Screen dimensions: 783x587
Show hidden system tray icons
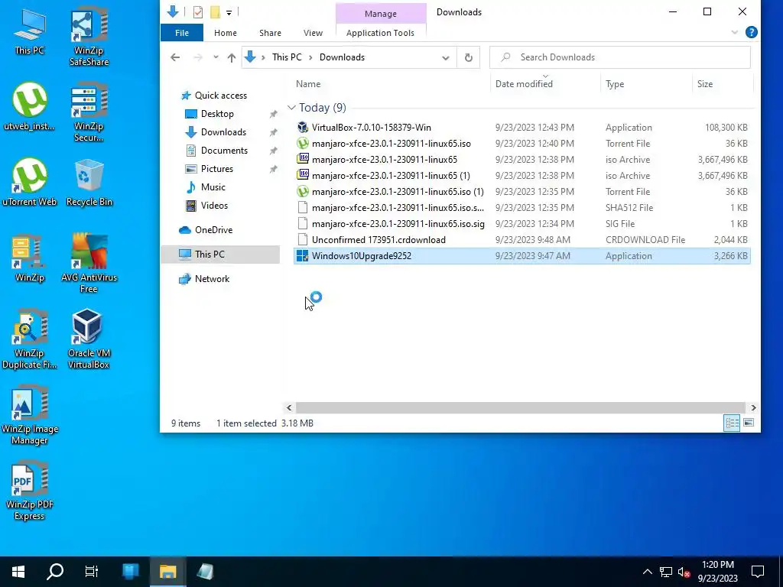pos(647,572)
